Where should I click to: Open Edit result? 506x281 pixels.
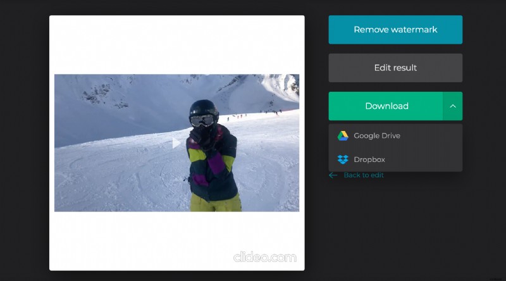(395, 68)
